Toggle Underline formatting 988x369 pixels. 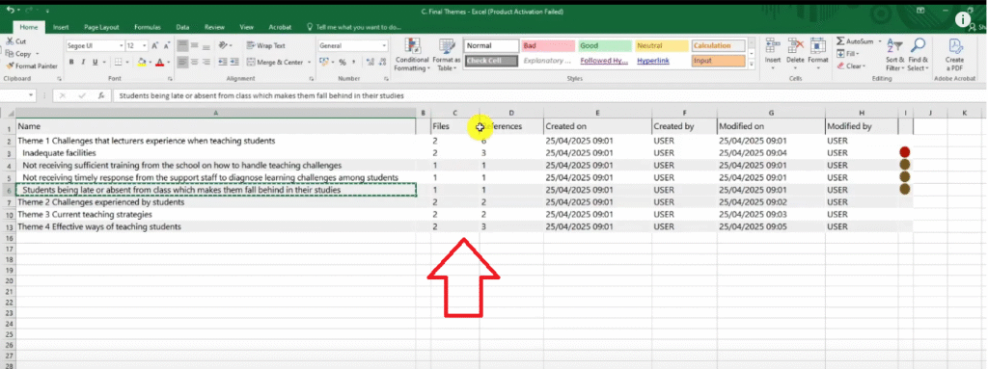pyautogui.click(x=96, y=63)
